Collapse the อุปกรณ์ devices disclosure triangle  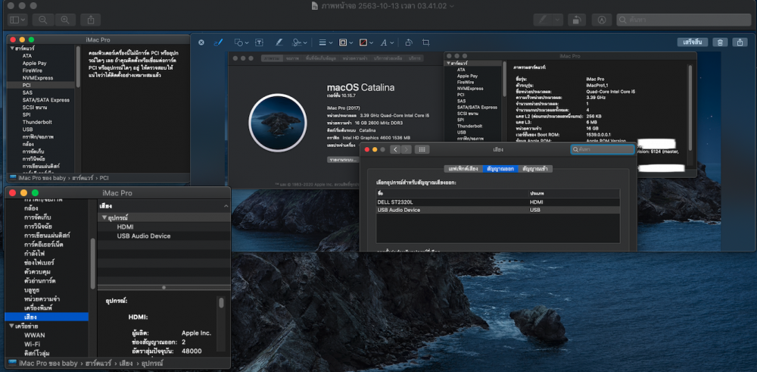(x=104, y=217)
